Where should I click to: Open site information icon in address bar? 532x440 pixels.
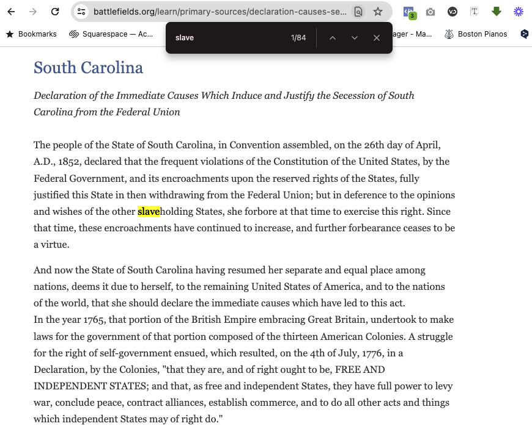pos(82,12)
